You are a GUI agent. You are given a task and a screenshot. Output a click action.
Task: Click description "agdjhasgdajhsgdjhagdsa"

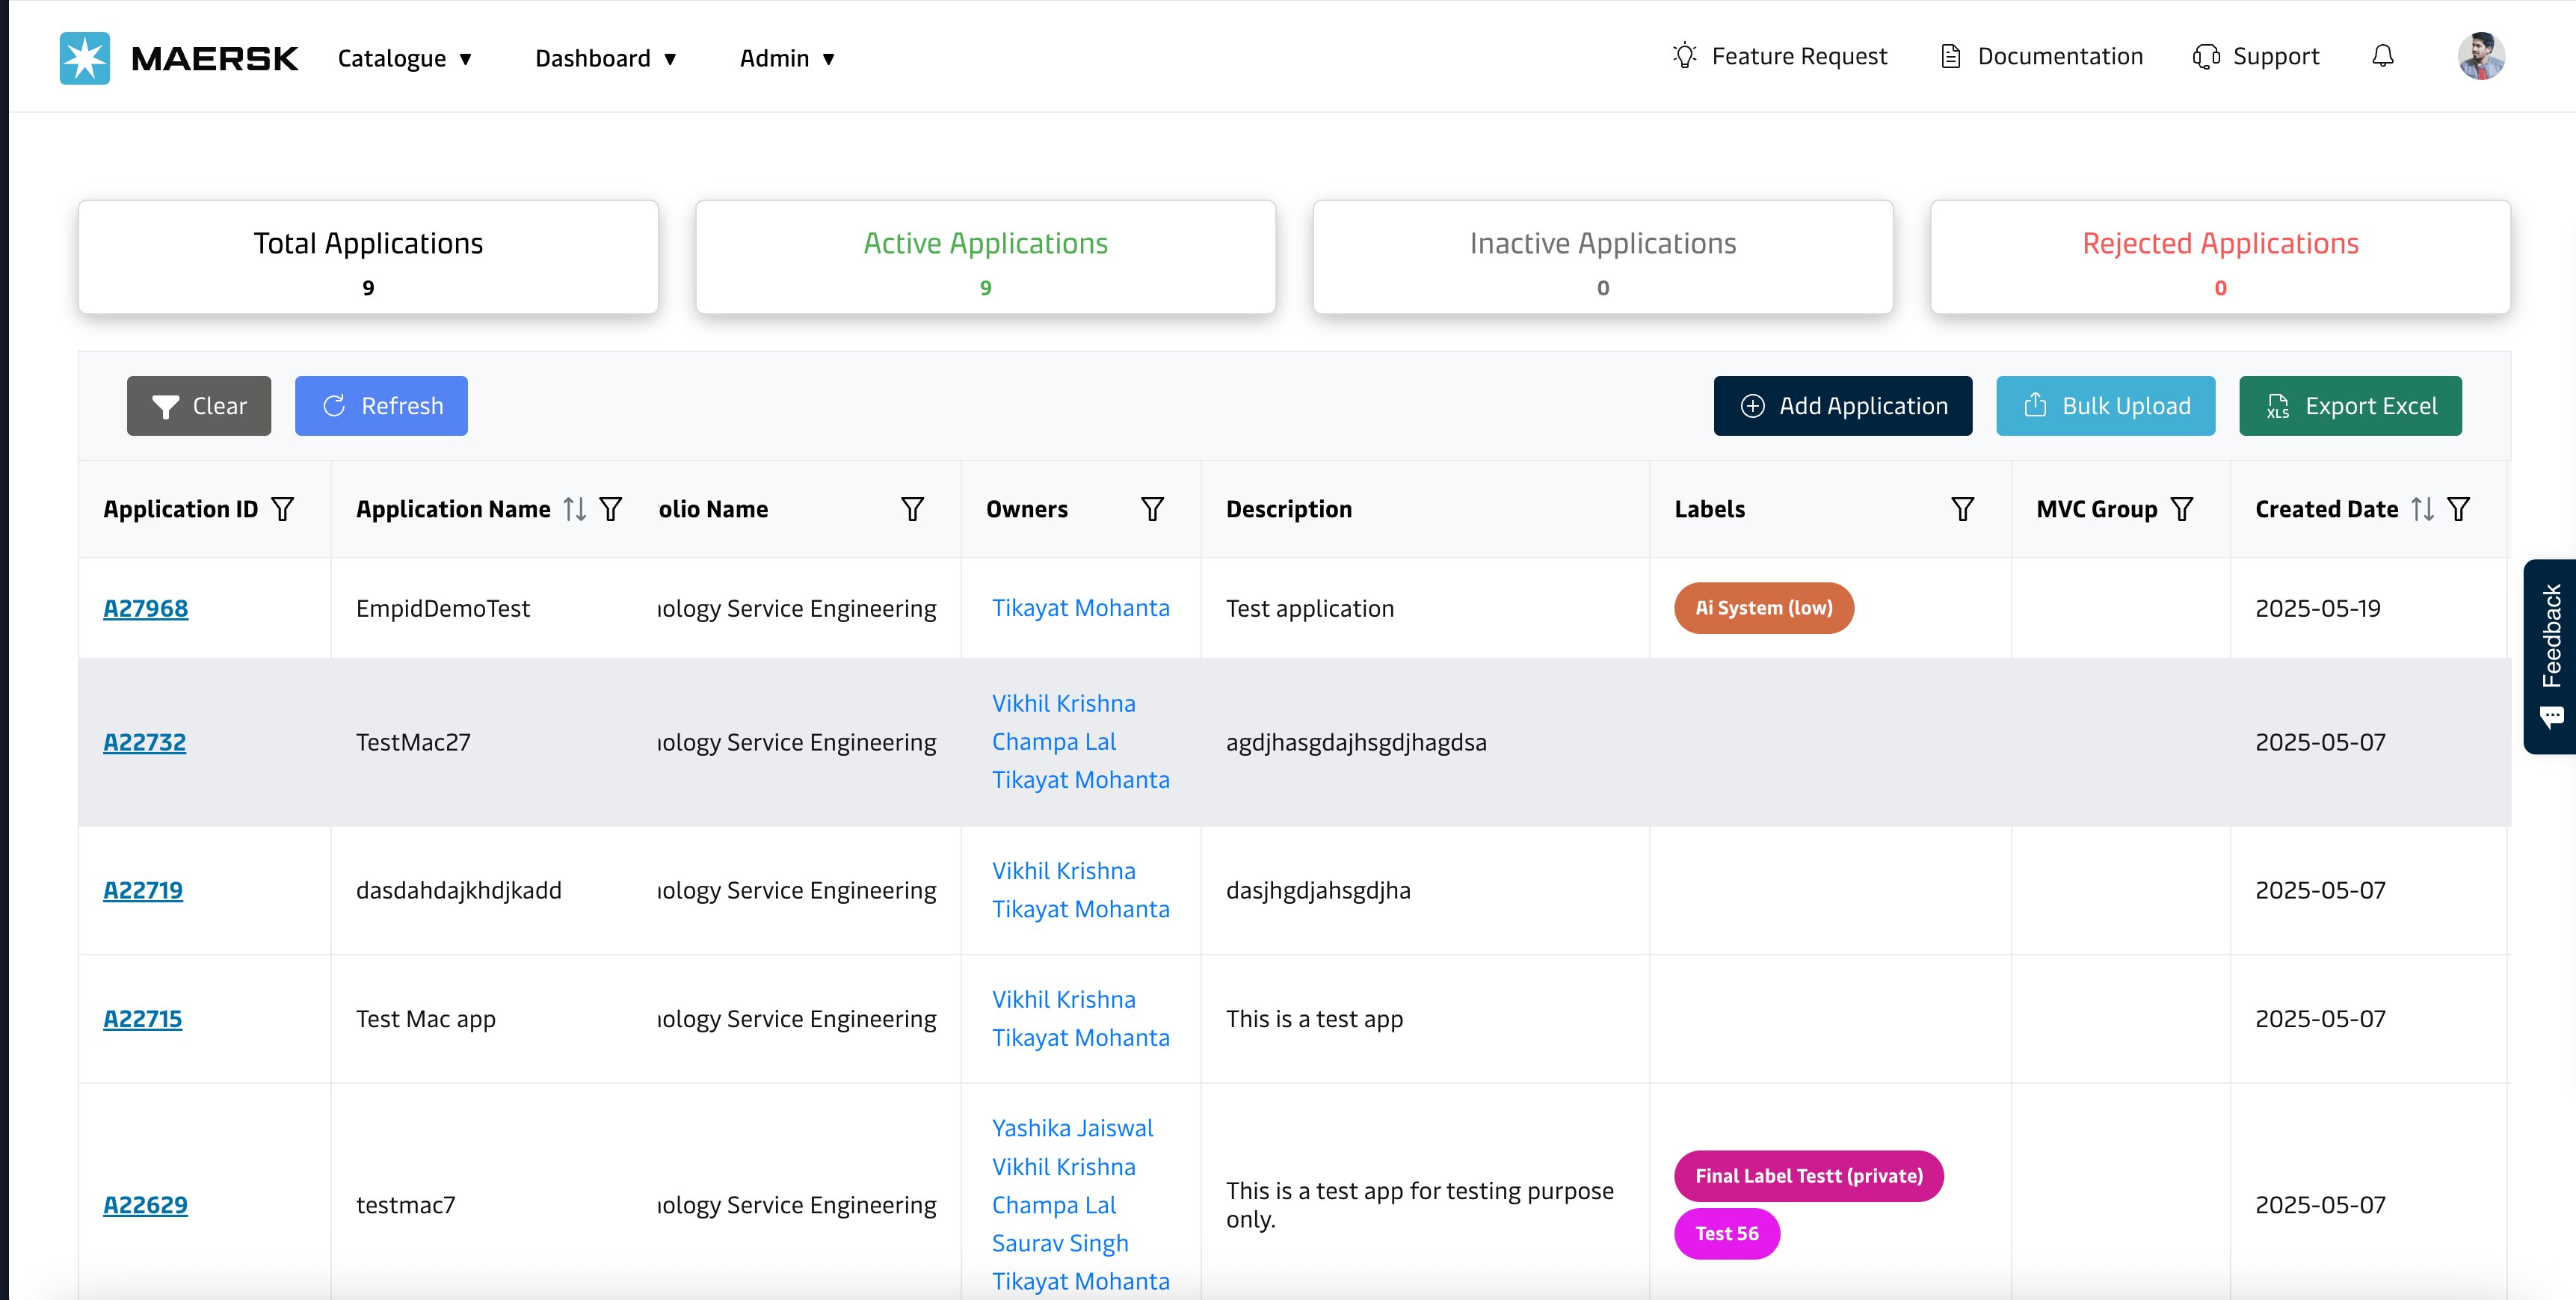pos(1356,742)
